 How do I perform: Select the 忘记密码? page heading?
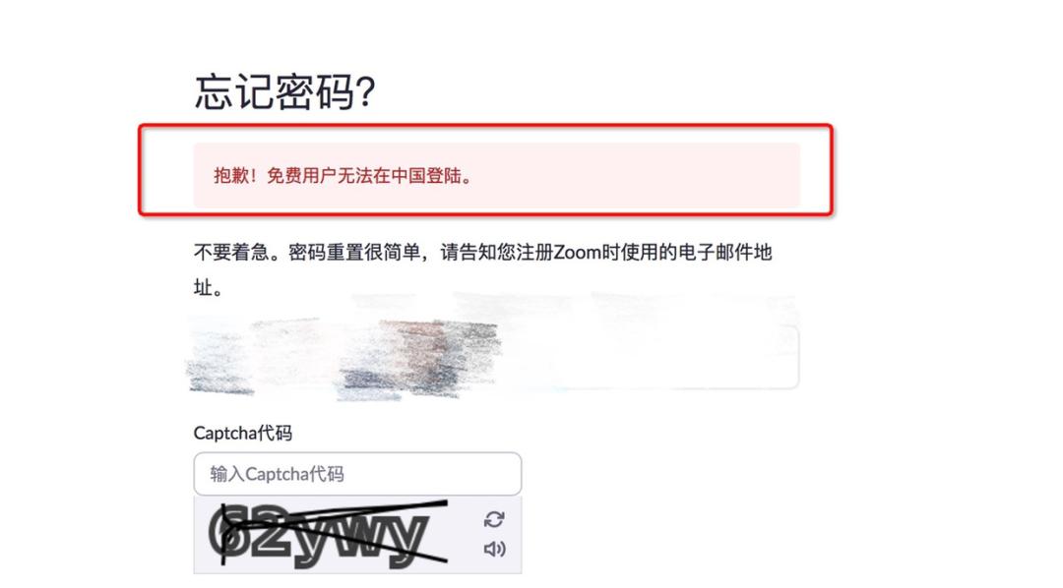pos(284,91)
